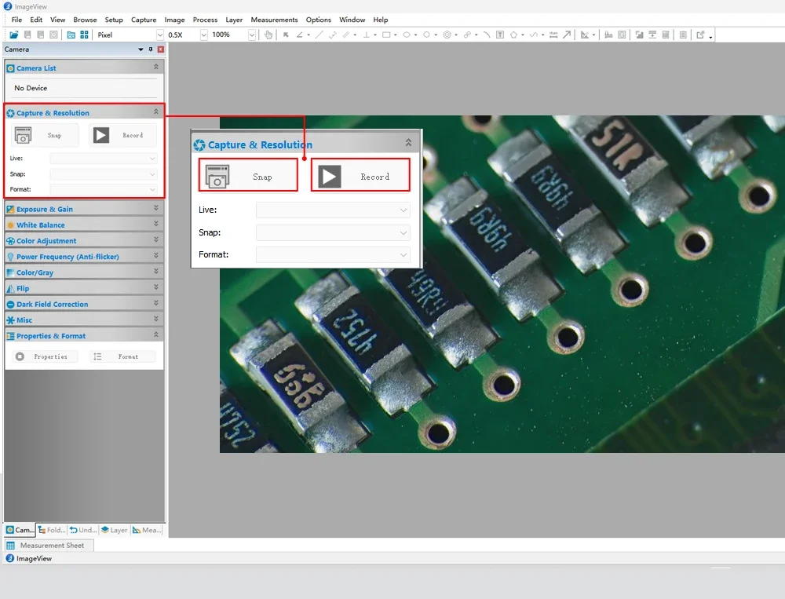785x599 pixels.
Task: Select the Angle measurement tool
Action: coord(299,35)
